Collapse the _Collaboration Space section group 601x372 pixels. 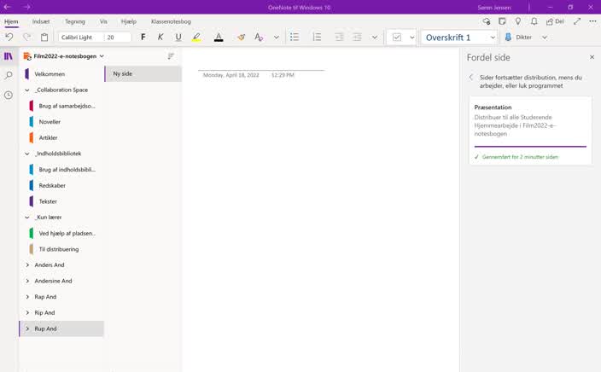(27, 90)
